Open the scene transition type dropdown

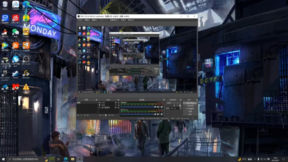[x=174, y=103]
